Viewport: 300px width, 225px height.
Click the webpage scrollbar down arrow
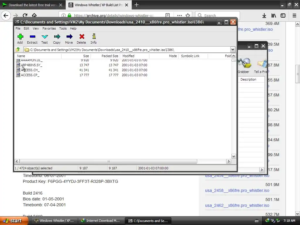pyautogui.click(x=298, y=214)
